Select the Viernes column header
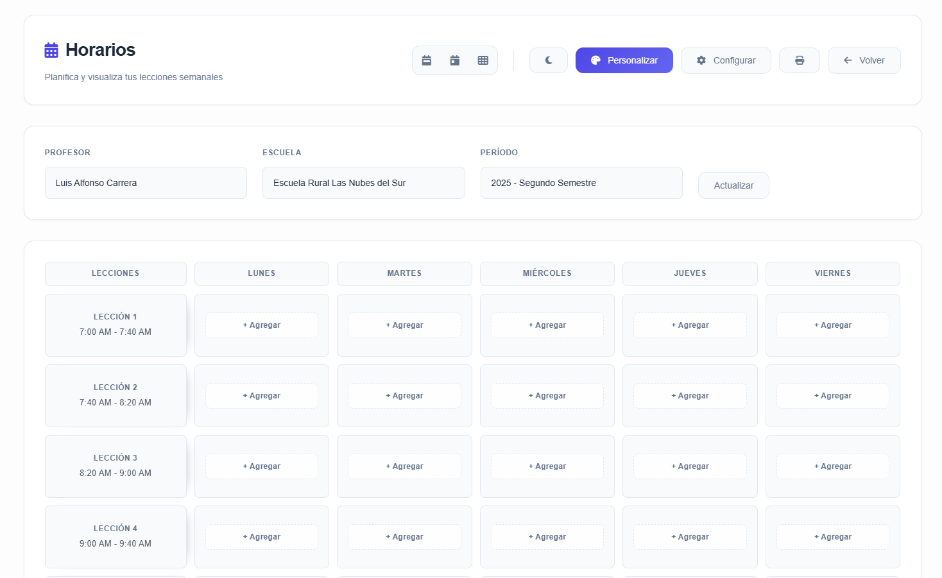This screenshot has width=942, height=578. point(832,273)
